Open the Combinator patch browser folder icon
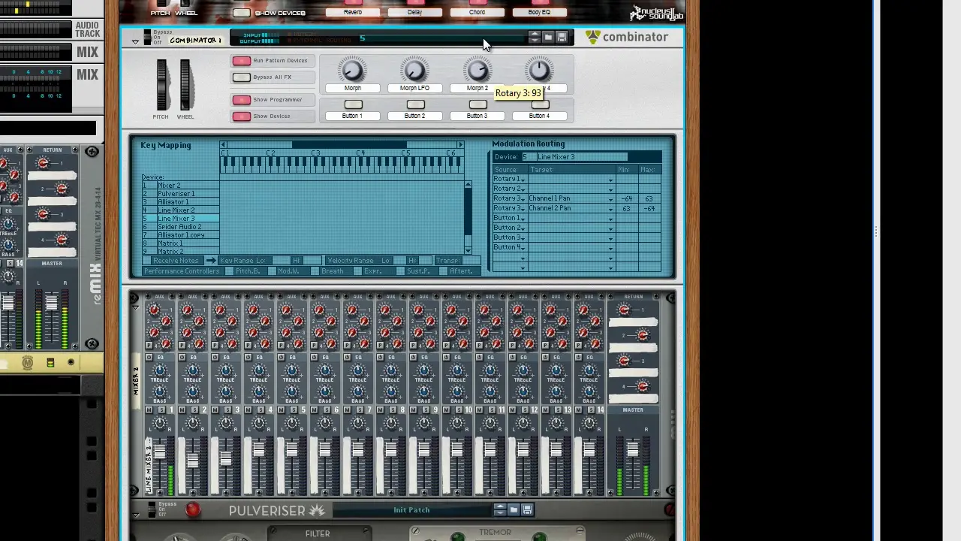The height and width of the screenshot is (541, 961). [x=548, y=37]
